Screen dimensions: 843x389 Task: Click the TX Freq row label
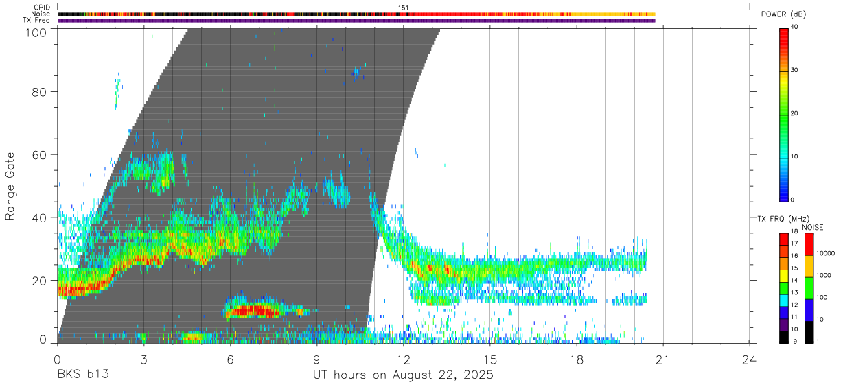coord(37,20)
